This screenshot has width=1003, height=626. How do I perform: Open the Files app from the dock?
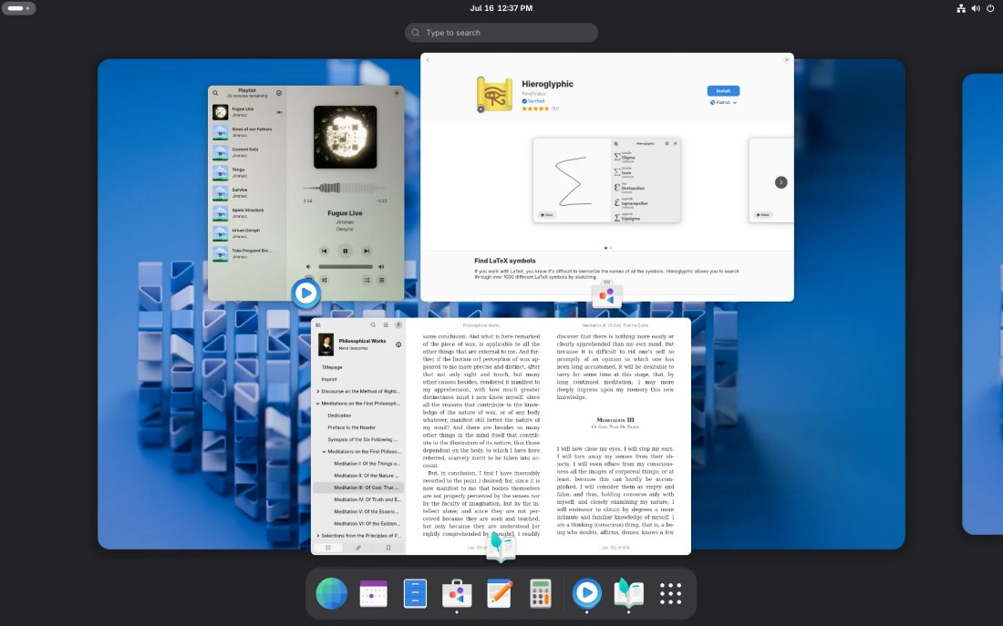(x=415, y=593)
